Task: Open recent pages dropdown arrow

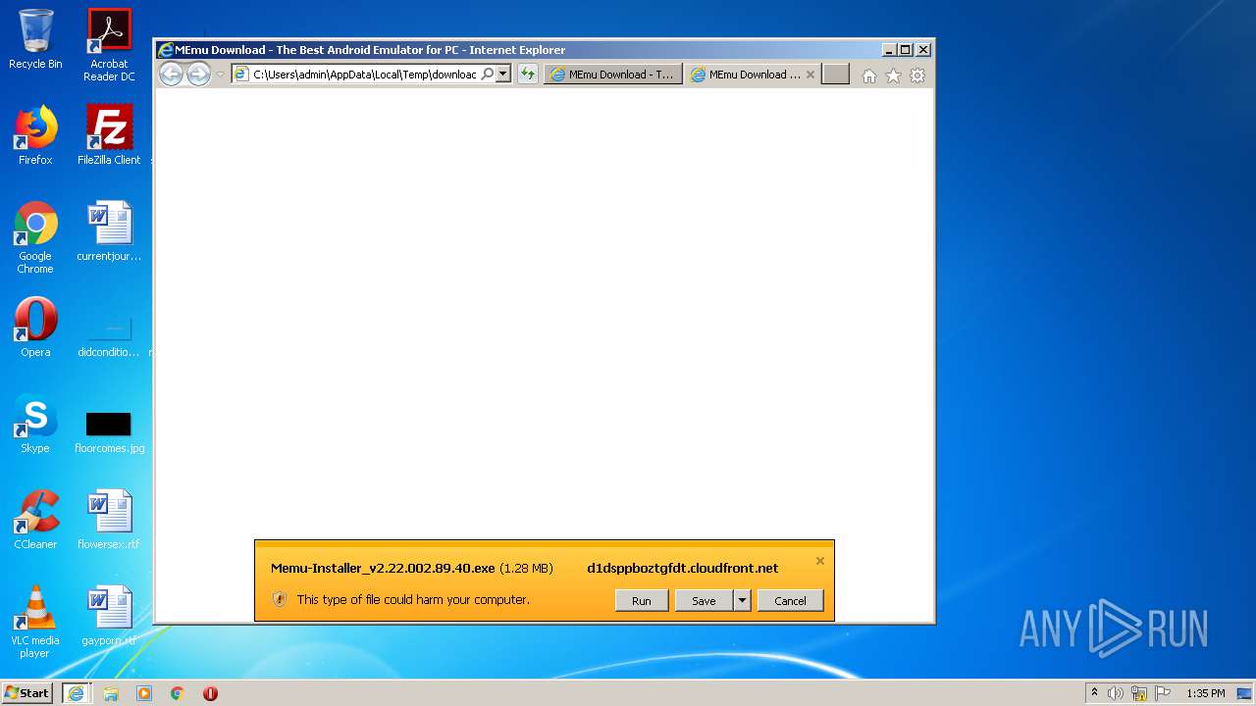Action: click(221, 75)
